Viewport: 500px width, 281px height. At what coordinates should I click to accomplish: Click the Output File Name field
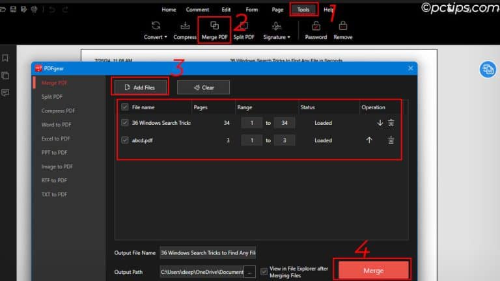point(208,252)
